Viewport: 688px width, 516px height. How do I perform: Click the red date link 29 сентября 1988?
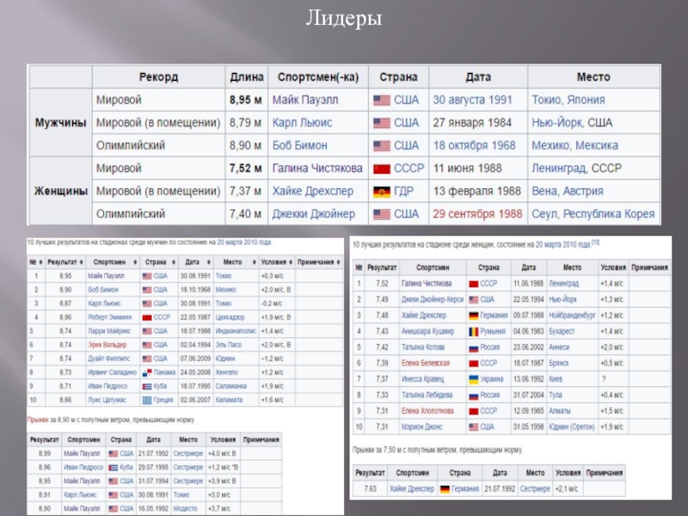(477, 214)
